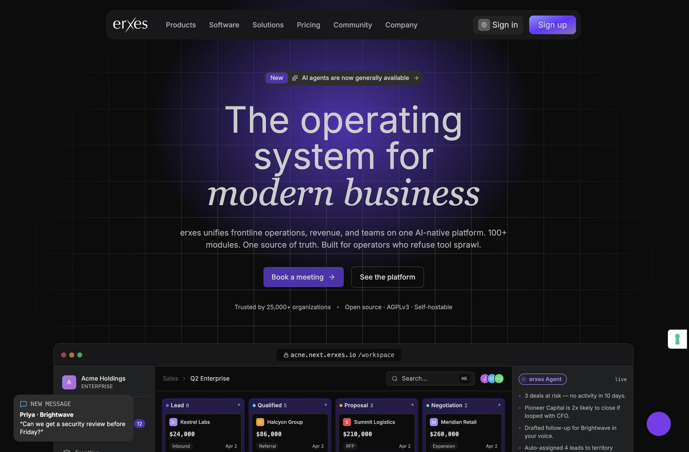
Task: Click the Sign up button
Action: pyautogui.click(x=553, y=25)
